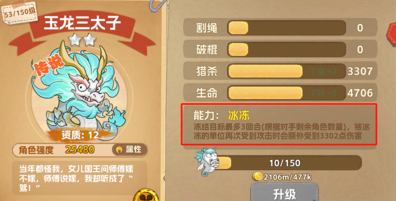Image resolution: width=396 pixels, height=201 pixels.
Task: Click the seahorse shard icon
Action: point(207,162)
